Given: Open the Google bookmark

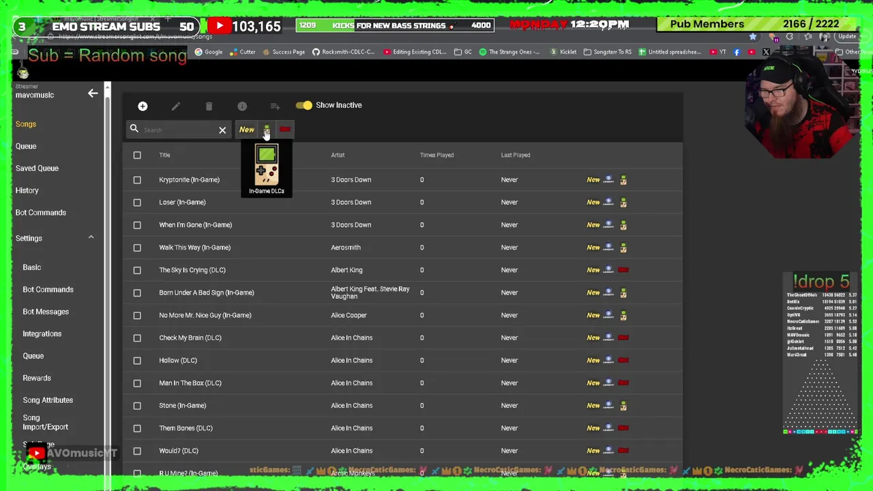Looking at the screenshot, I should coord(209,52).
